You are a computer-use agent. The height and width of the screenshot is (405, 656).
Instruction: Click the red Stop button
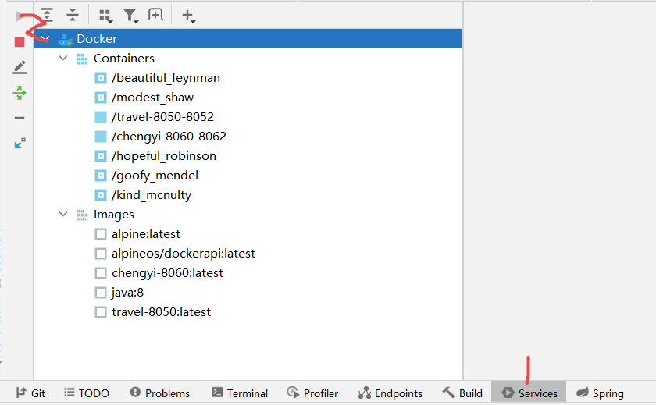pos(20,42)
